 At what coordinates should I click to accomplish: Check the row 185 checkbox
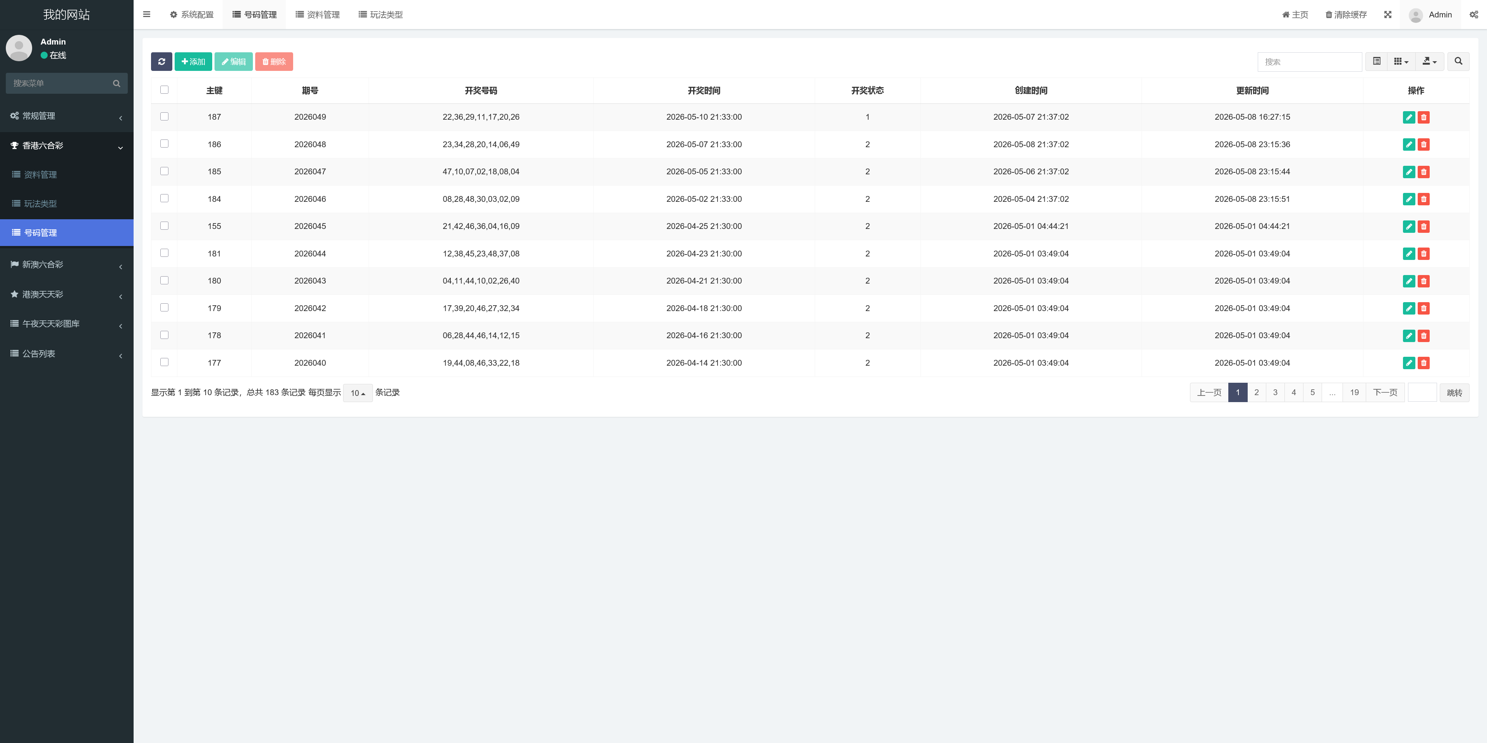(165, 171)
